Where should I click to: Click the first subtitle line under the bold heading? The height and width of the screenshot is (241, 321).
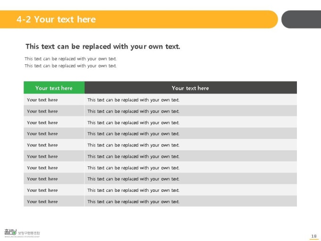[71, 59]
